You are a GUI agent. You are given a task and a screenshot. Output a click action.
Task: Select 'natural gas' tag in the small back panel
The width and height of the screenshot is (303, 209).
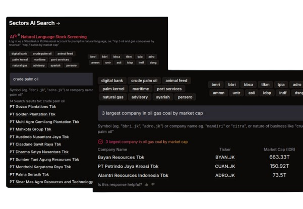pyautogui.click(x=20, y=65)
